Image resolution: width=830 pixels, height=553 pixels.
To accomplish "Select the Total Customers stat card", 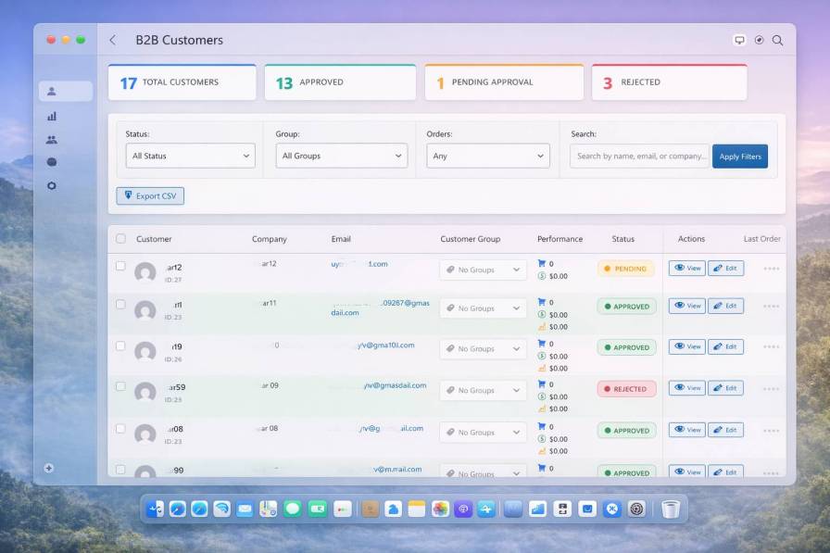I will 182,82.
